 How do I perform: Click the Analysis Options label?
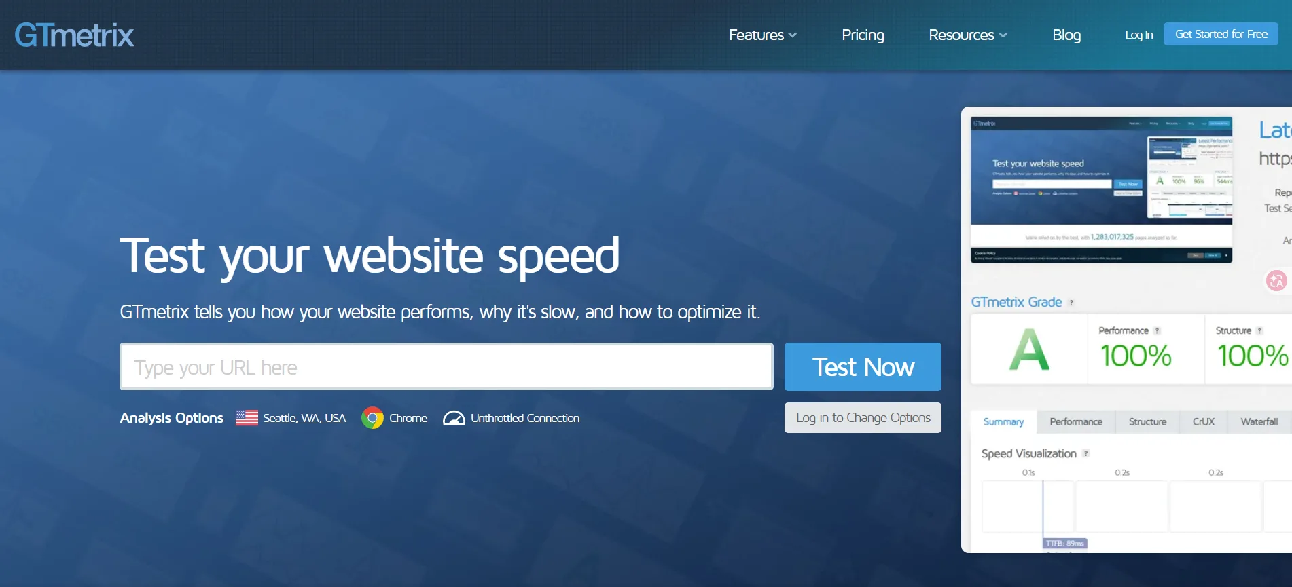172,418
